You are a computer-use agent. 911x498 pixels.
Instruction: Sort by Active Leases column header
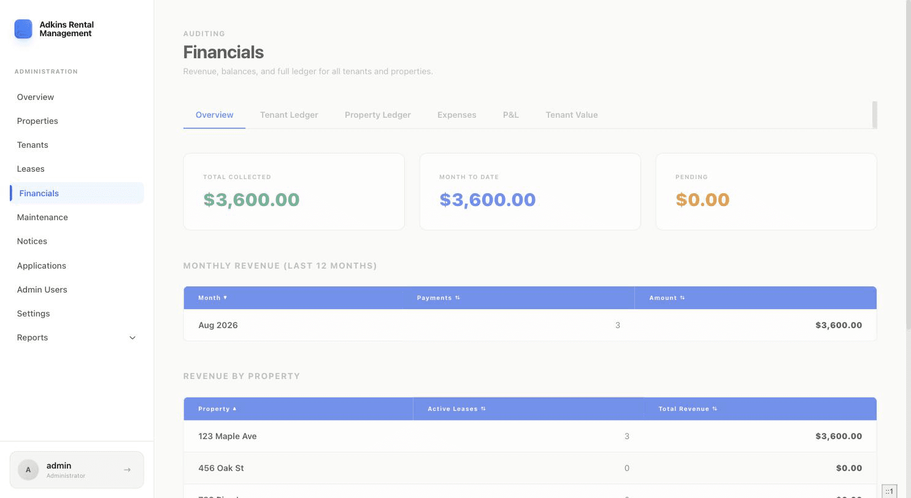[x=456, y=409]
